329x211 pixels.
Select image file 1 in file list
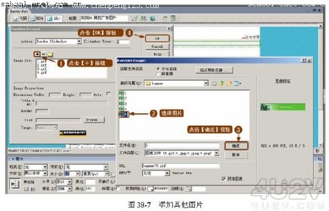click(x=123, y=93)
